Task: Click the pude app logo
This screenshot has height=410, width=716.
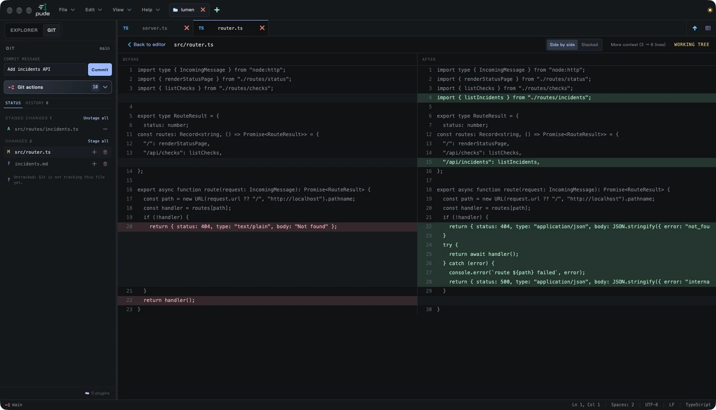Action: pyautogui.click(x=42, y=10)
